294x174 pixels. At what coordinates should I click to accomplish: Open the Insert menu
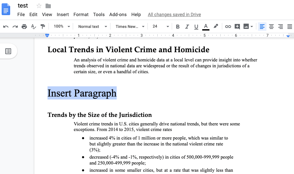click(x=63, y=14)
